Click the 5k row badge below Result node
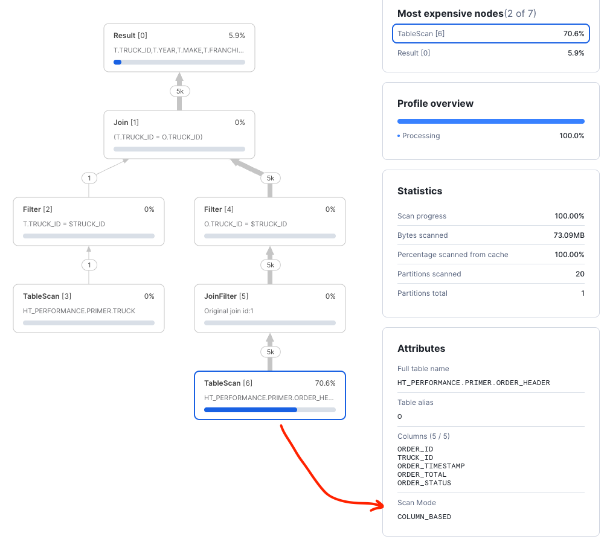607x542 pixels. click(x=179, y=91)
